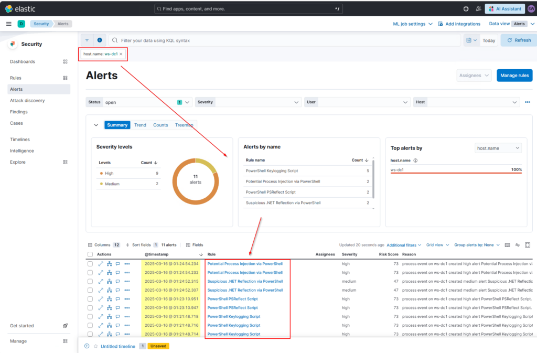Open Timelines in the sidebar
Image resolution: width=537 pixels, height=353 pixels.
[x=20, y=140]
